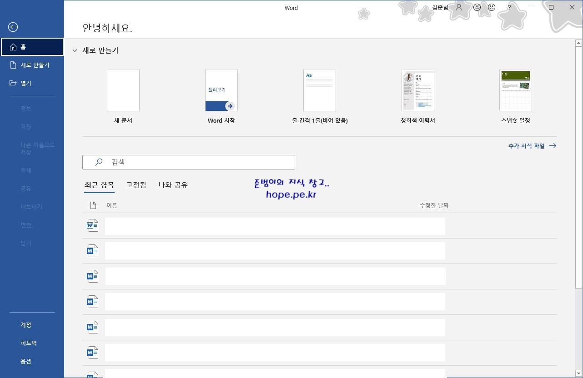Click the scrollbar down arrow
This screenshot has width=583, height=378.
pyautogui.click(x=578, y=373)
